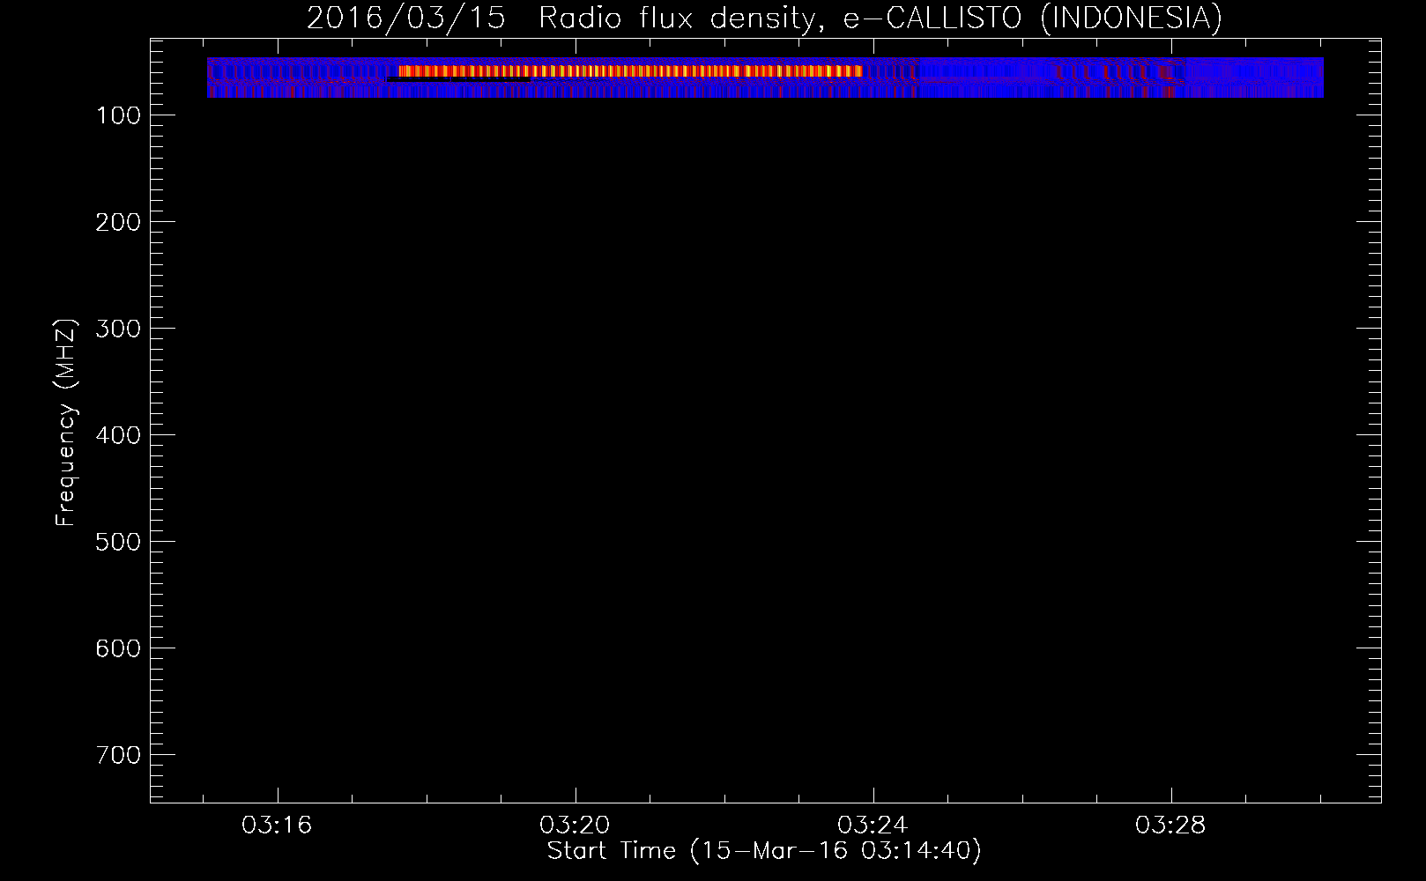This screenshot has width=1426, height=881.
Task: Click the '03:24' time axis label
Action: coord(873,825)
